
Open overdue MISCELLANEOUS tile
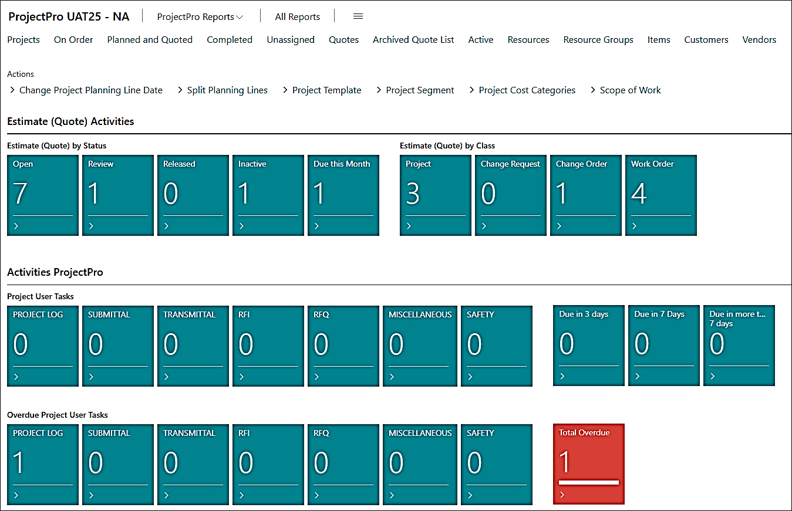pos(420,465)
